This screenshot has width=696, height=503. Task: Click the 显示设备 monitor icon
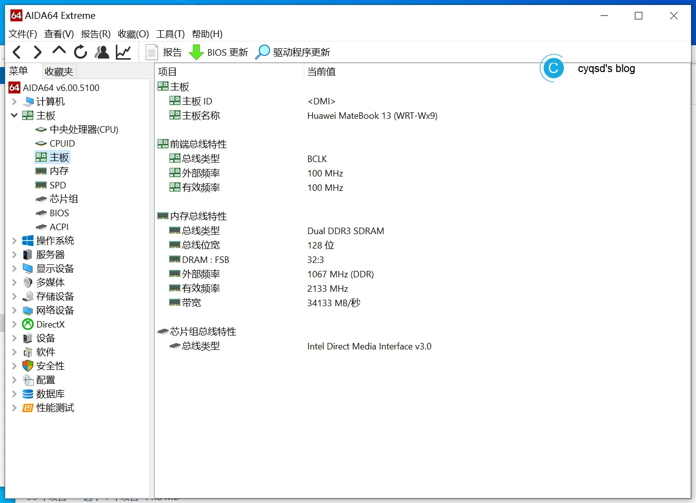pyautogui.click(x=28, y=268)
